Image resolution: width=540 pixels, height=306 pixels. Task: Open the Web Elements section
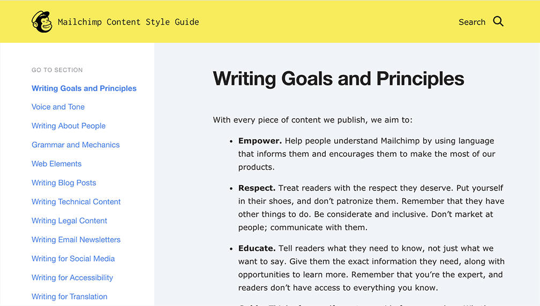[56, 164]
